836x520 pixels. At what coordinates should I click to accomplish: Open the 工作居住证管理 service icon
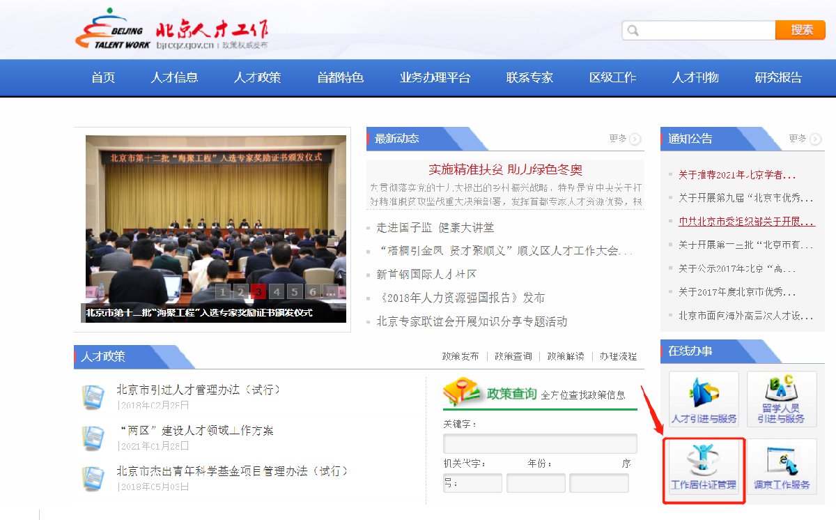704,466
